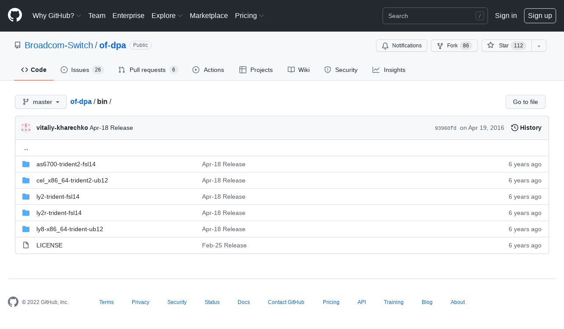Open the Actions tab
This screenshot has width=564, height=329.
point(208,70)
